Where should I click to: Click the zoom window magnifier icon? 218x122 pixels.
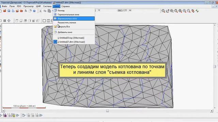point(163,11)
